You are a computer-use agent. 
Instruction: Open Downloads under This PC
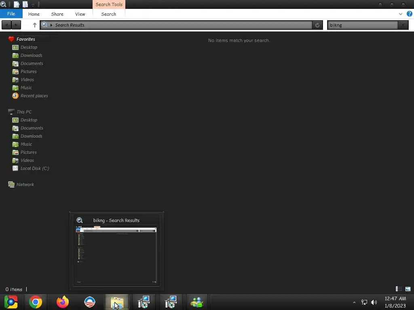click(x=32, y=136)
